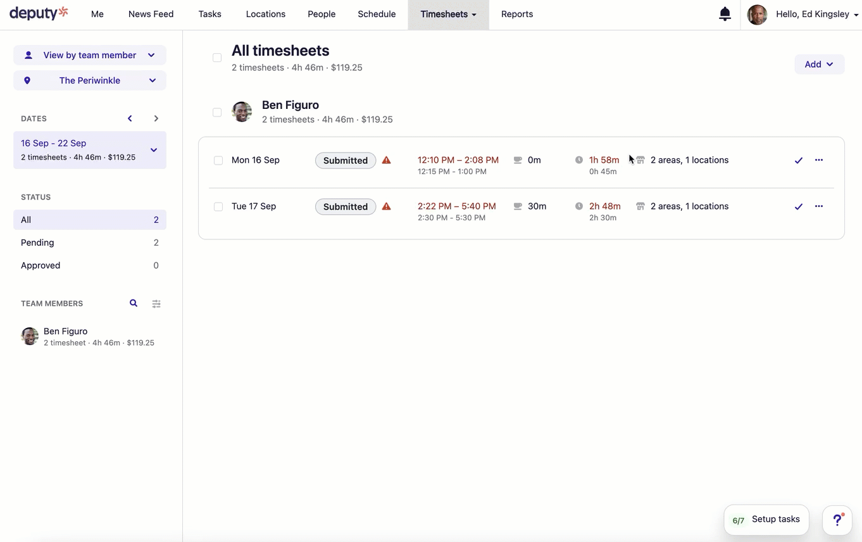Click break cup icon on Tue 17 Sep
The image size is (862, 542).
tap(518, 206)
